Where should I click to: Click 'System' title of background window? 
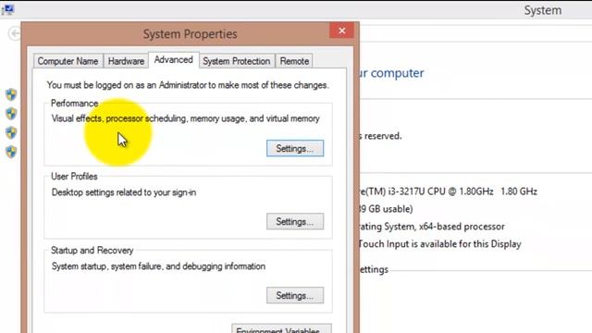coord(543,10)
